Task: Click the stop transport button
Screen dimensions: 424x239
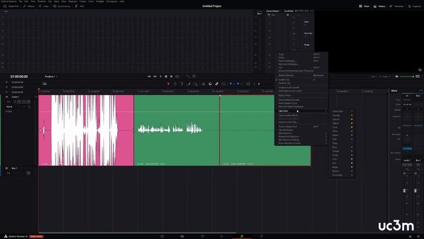Action: coord(166,76)
